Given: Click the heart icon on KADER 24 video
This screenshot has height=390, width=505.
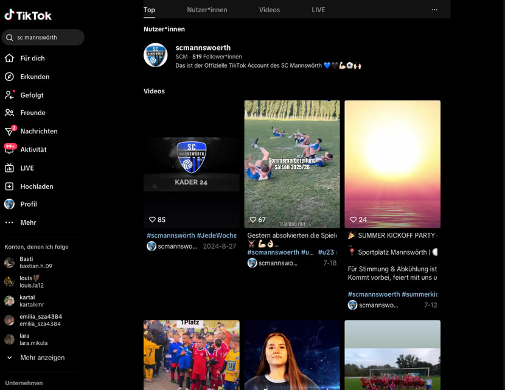Looking at the screenshot, I should [x=152, y=219].
